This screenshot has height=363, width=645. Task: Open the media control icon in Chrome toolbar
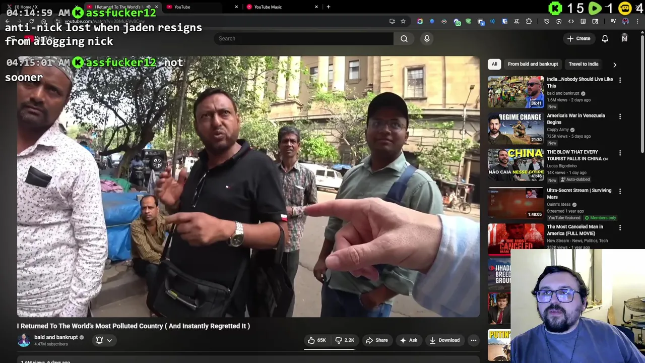click(x=614, y=21)
